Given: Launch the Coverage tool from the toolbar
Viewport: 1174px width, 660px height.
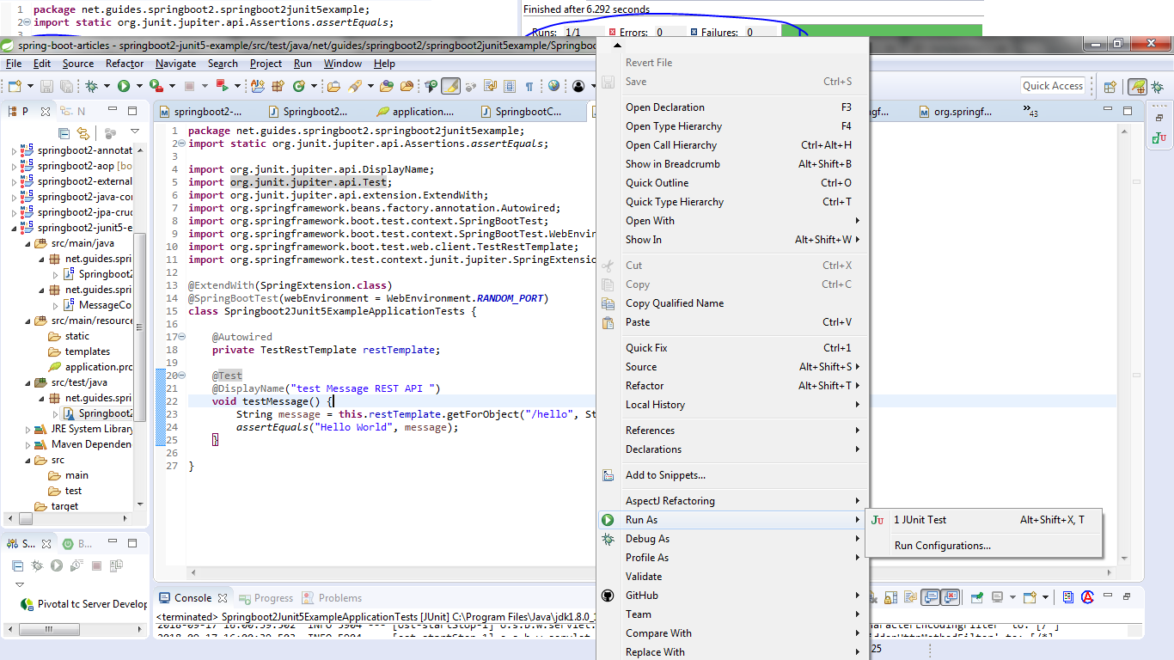Looking at the screenshot, I should tap(154, 85).
